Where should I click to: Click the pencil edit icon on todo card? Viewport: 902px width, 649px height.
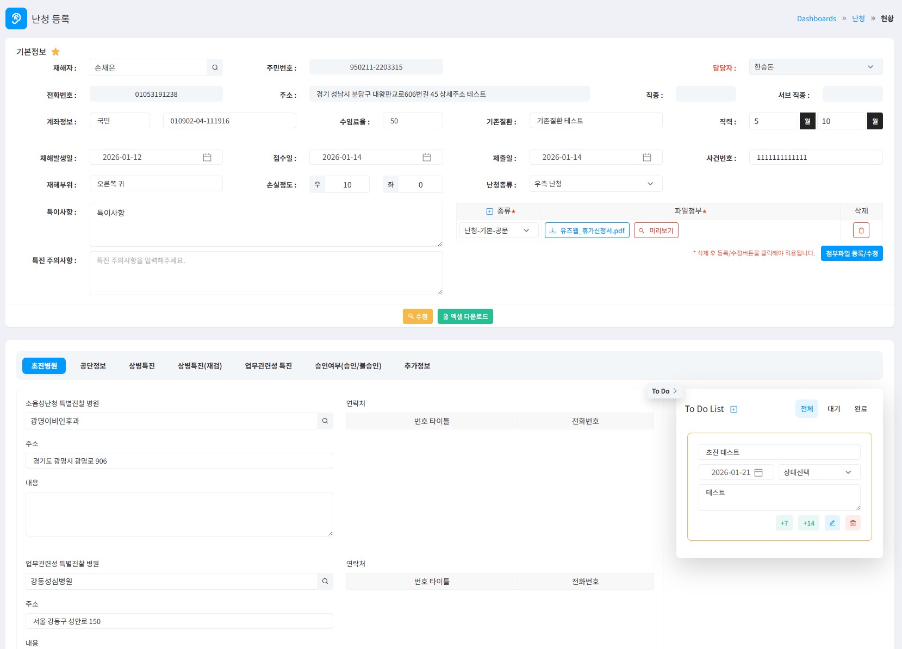(x=832, y=523)
